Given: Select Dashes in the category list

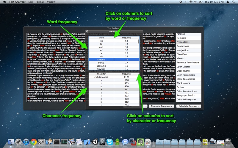Looking at the screenshot, I should point(189,87).
